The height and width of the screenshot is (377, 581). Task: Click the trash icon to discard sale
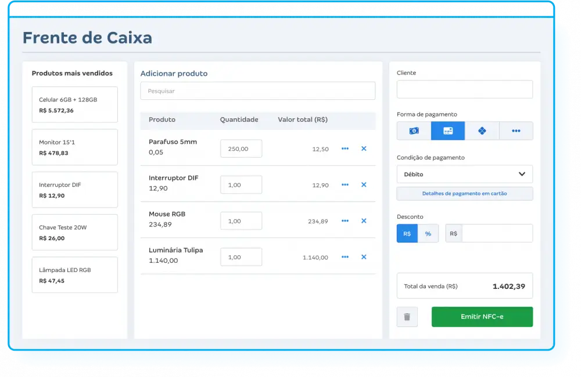tap(407, 317)
